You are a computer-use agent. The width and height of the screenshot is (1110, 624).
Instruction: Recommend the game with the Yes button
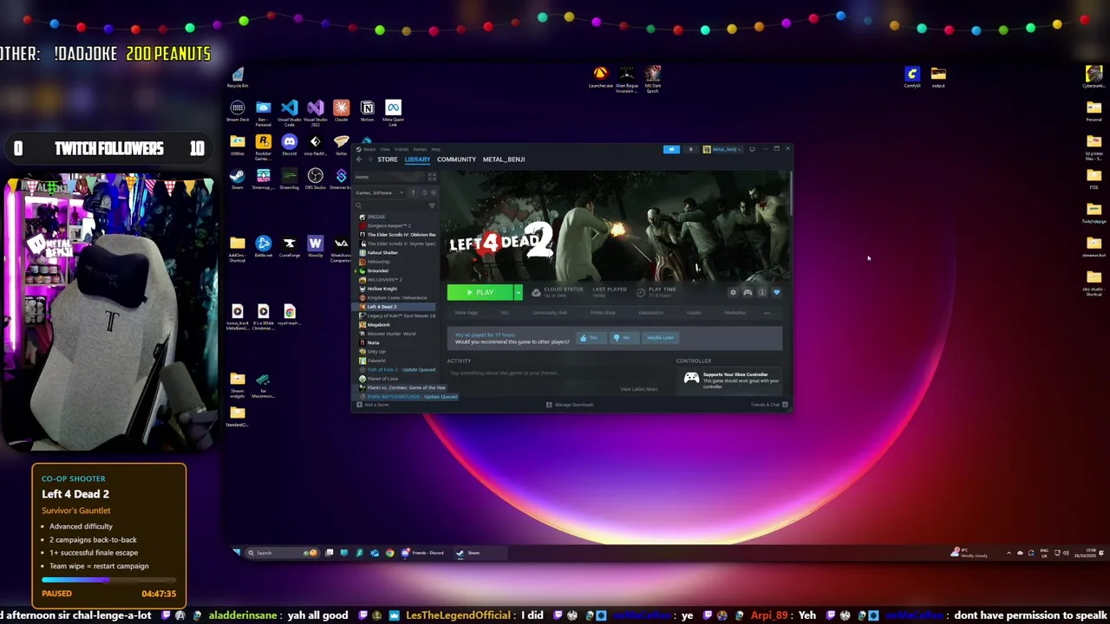point(591,338)
